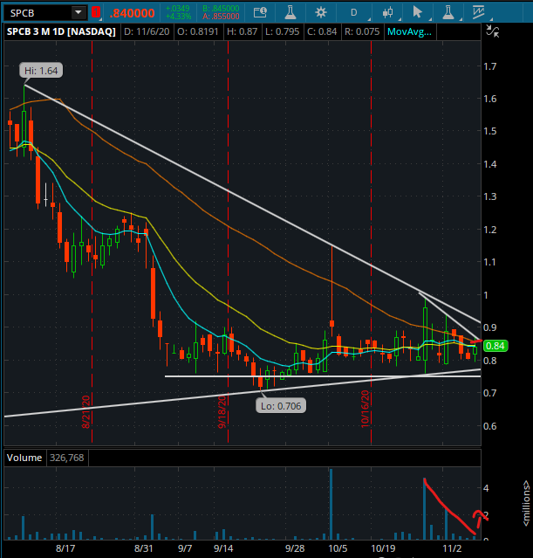Click the O: 0.8191 open value

[197, 31]
